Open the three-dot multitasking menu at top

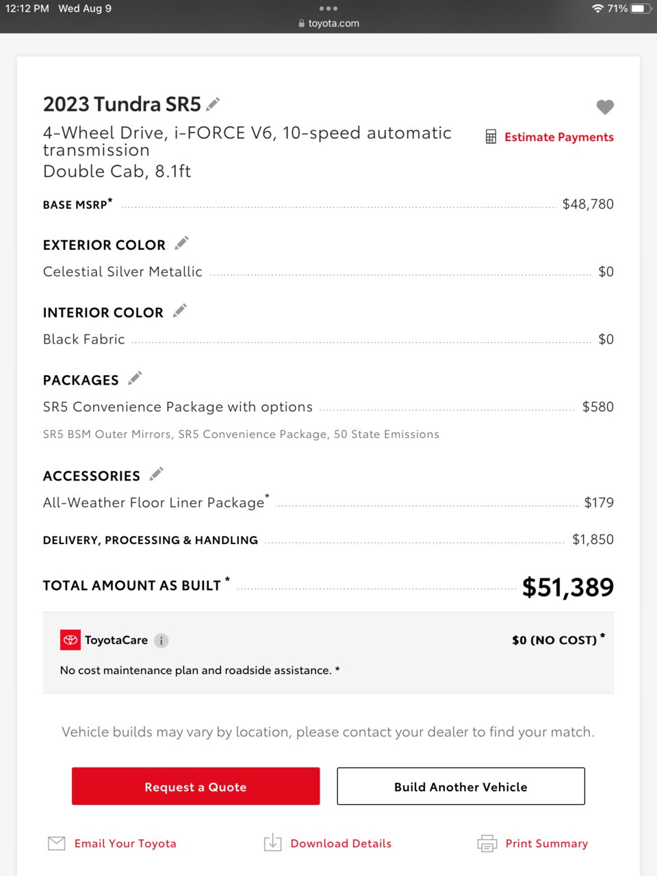tap(328, 8)
